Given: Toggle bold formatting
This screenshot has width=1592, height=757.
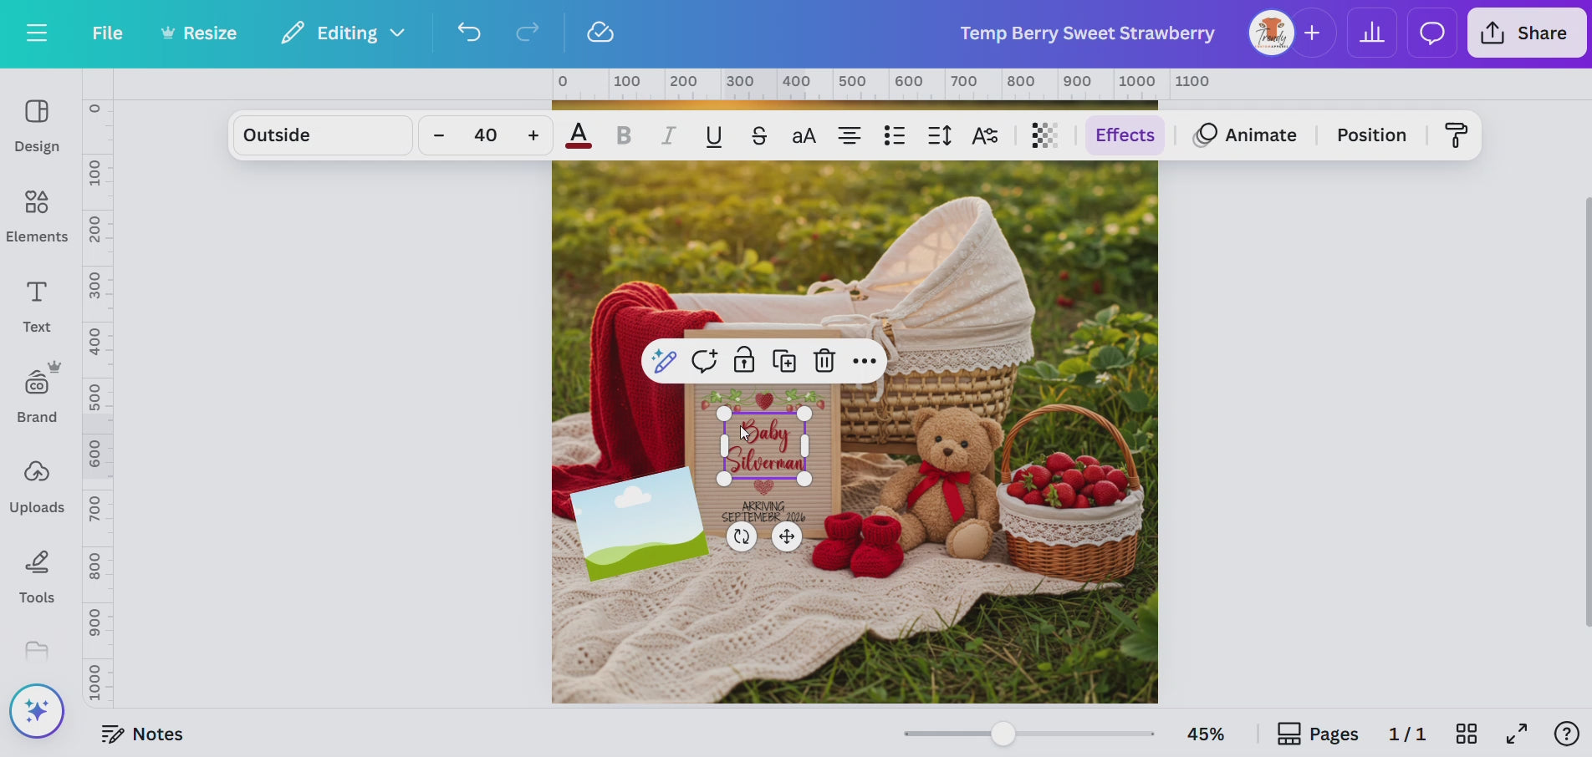Looking at the screenshot, I should tap(624, 135).
